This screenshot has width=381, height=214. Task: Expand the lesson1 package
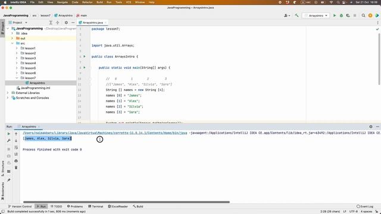17,48
